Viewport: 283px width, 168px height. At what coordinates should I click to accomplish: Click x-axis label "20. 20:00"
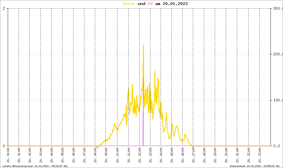coord(226,155)
